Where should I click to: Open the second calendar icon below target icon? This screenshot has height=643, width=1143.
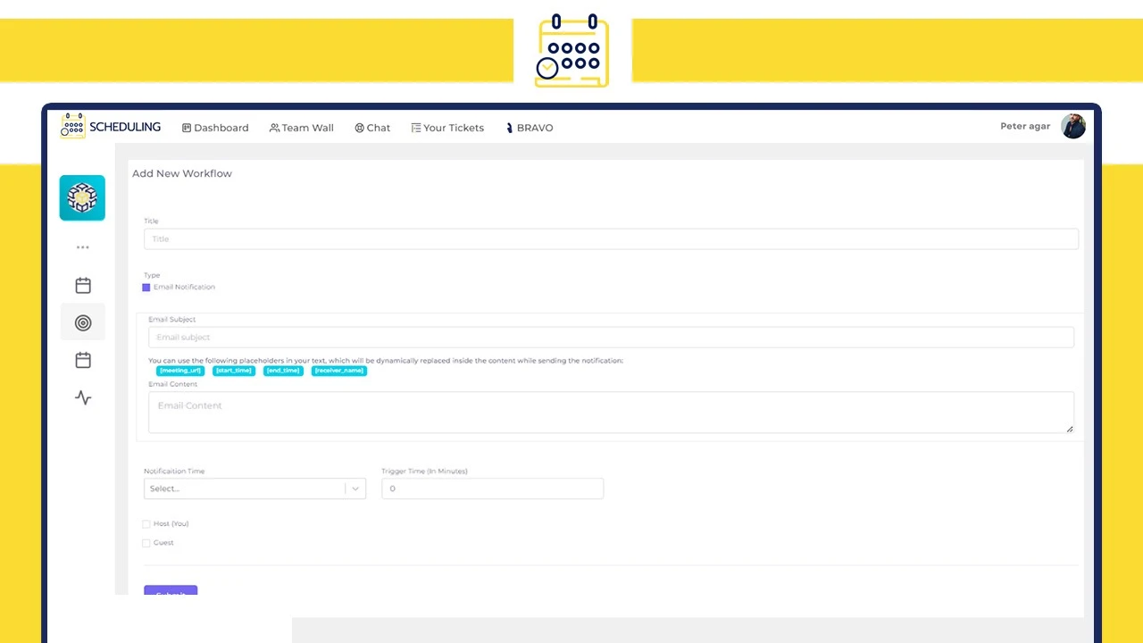(83, 360)
